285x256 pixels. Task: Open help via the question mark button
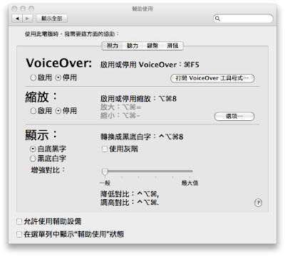pyautogui.click(x=258, y=203)
